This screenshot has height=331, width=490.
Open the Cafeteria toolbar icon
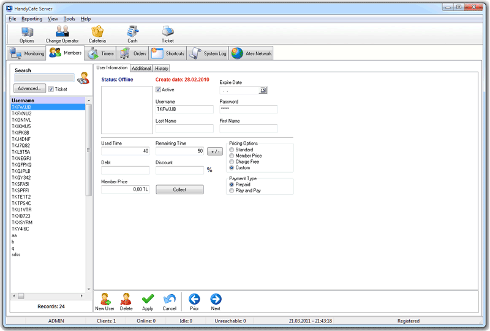coord(97,32)
